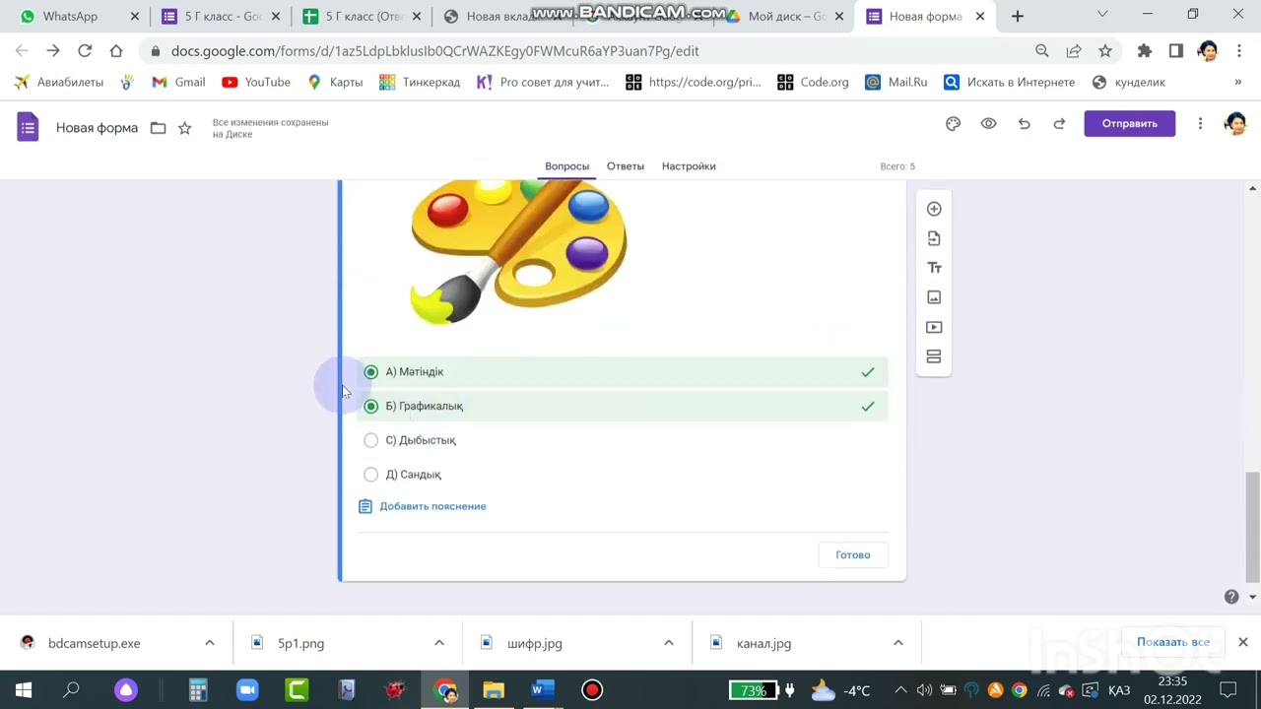Expand options for канал.jpg download
This screenshot has height=709, width=1261.
pos(897,643)
